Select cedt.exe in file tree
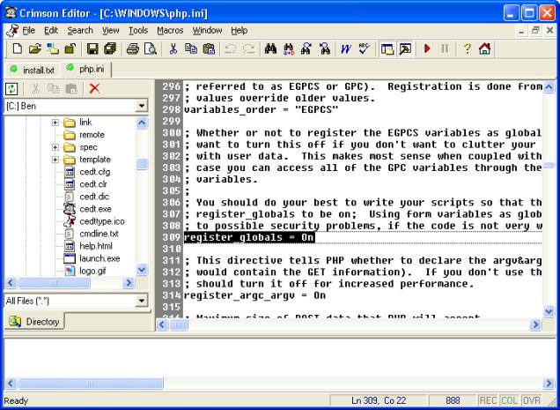Image resolution: width=560 pixels, height=410 pixels. click(x=95, y=209)
